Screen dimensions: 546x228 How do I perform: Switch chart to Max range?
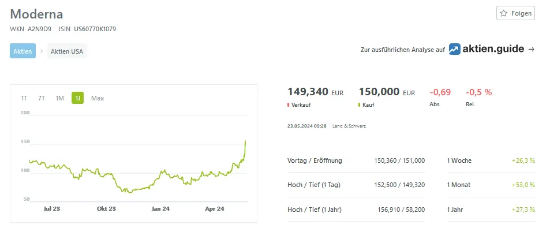coord(98,98)
